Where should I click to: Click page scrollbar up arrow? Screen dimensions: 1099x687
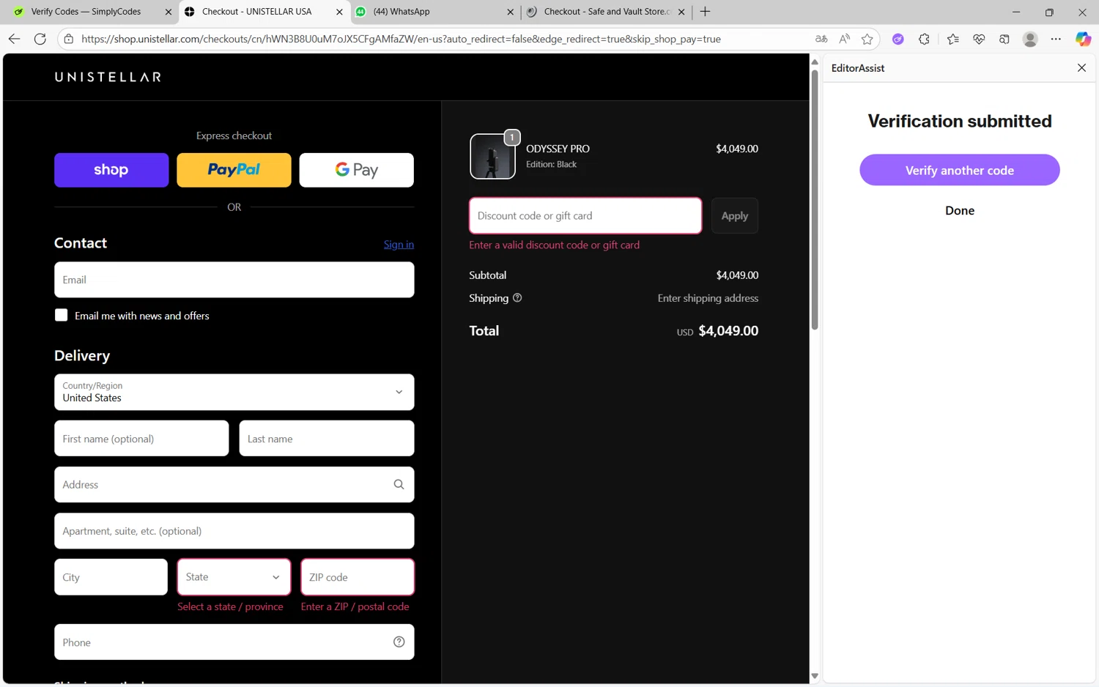(815, 62)
